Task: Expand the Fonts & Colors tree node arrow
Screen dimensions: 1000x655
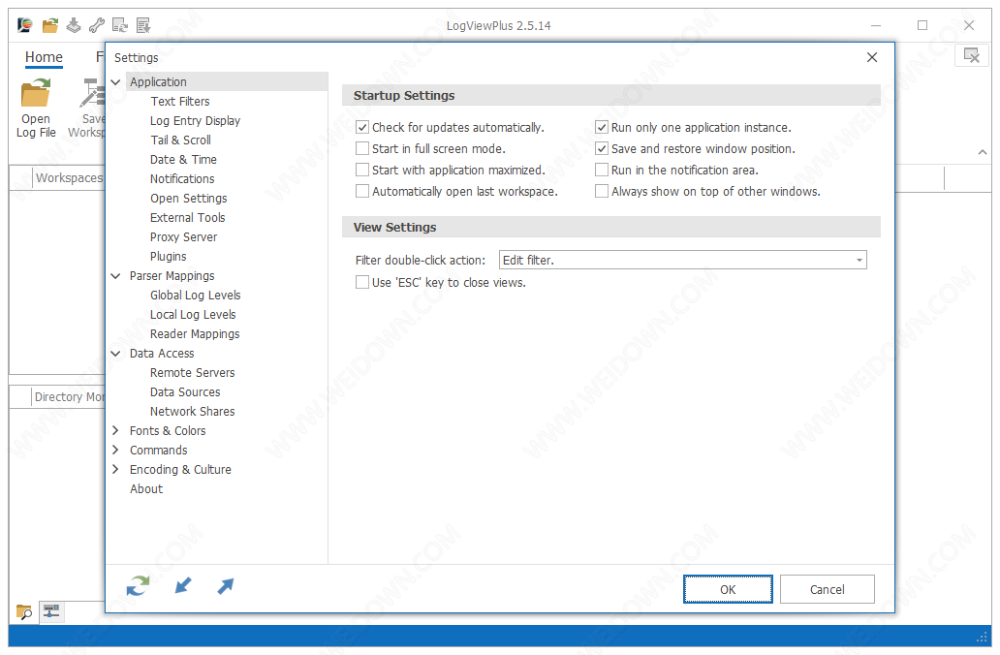Action: [115, 430]
